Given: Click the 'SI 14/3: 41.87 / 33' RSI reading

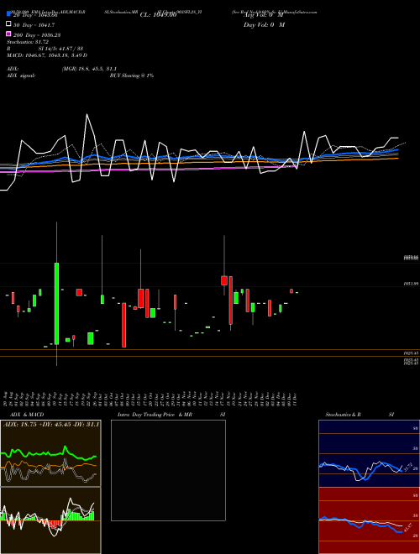Looking at the screenshot, I should pos(60,49).
